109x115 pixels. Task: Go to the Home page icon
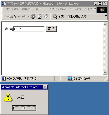(x=46, y=17)
